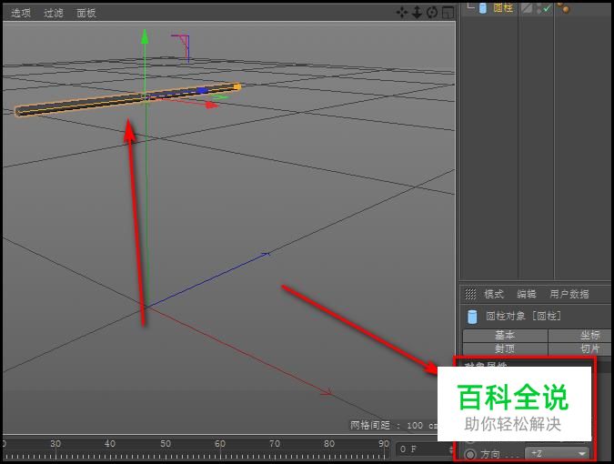Click the green Y-axis arrow of the gizmo
614x464 pixels.
coord(145,36)
